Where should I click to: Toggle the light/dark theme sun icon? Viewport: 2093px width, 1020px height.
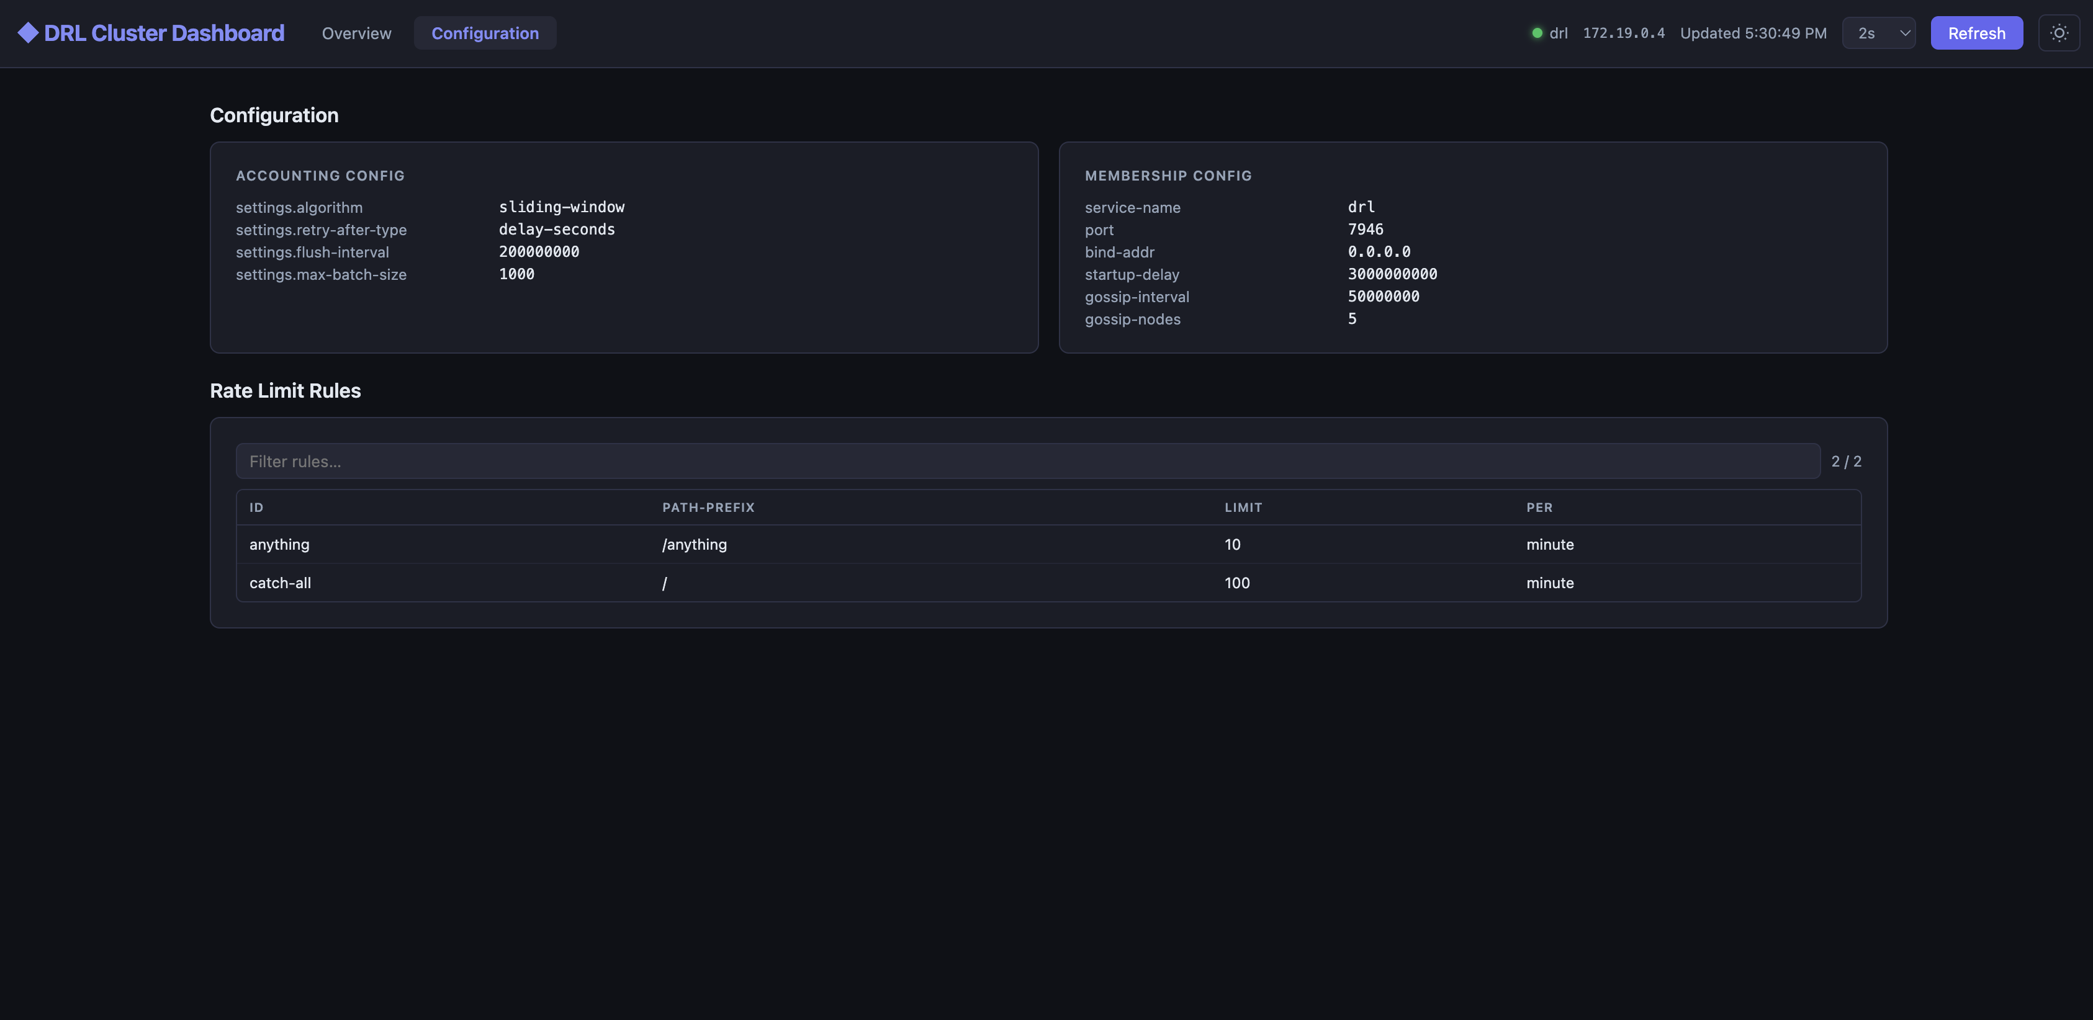2059,34
